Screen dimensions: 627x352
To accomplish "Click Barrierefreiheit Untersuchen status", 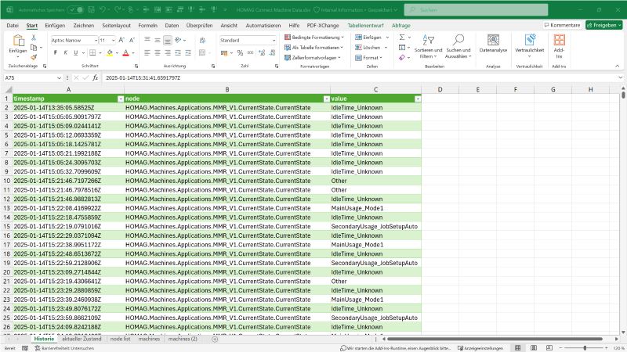I will pos(64,348).
